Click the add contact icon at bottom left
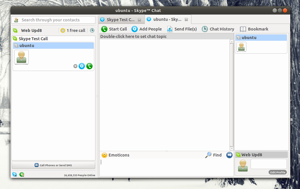 coord(22,174)
